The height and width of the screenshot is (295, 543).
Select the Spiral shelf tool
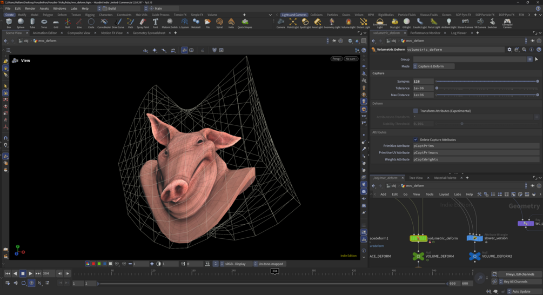coord(219,23)
